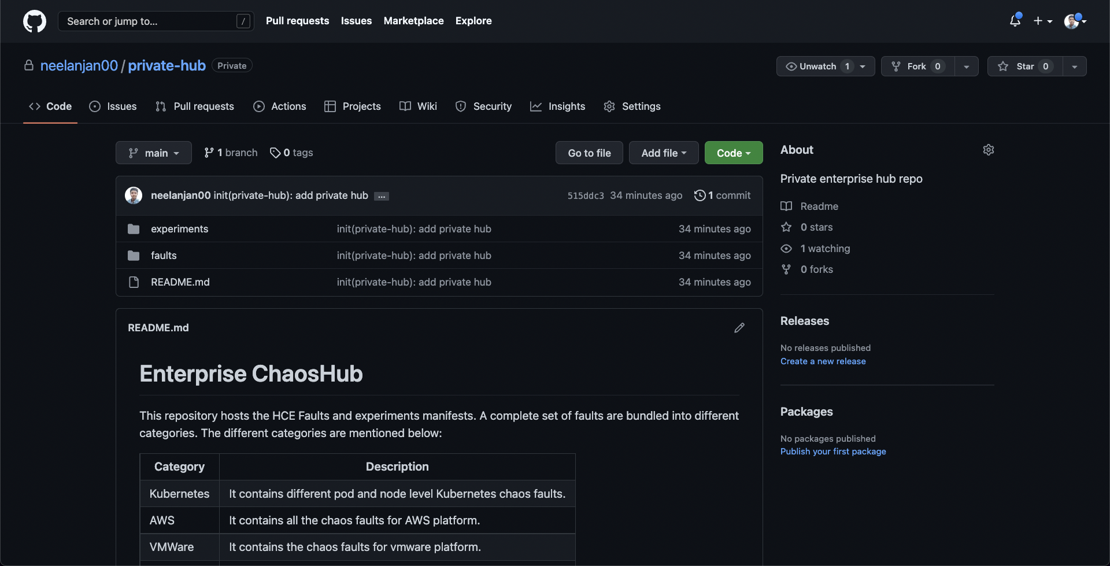Viewport: 1110px width, 566px height.
Task: Open Issues in the top navigation
Action: pos(356,21)
